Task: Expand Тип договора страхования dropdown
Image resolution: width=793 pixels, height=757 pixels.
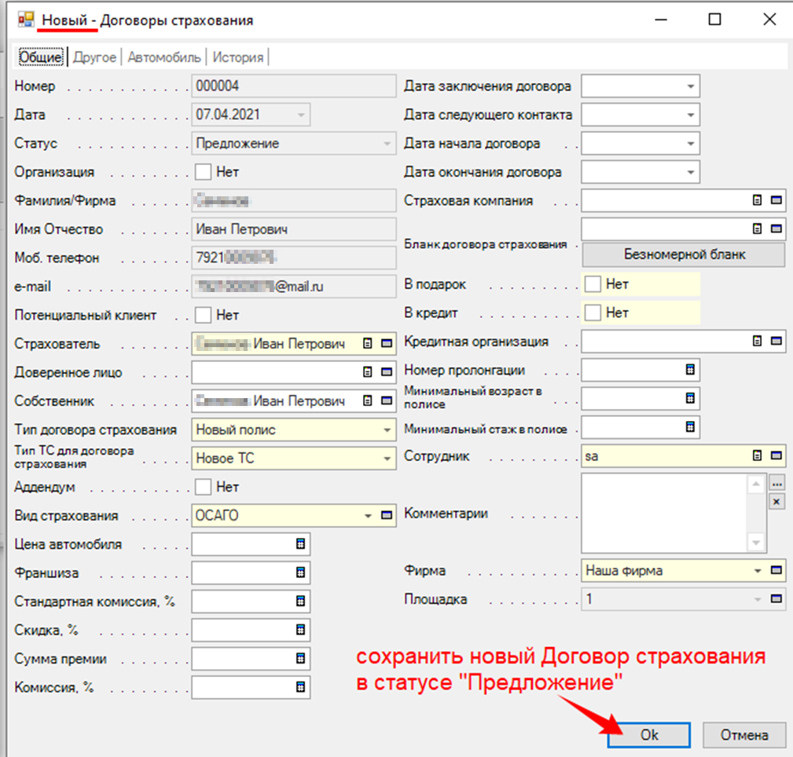Action: pyautogui.click(x=387, y=430)
